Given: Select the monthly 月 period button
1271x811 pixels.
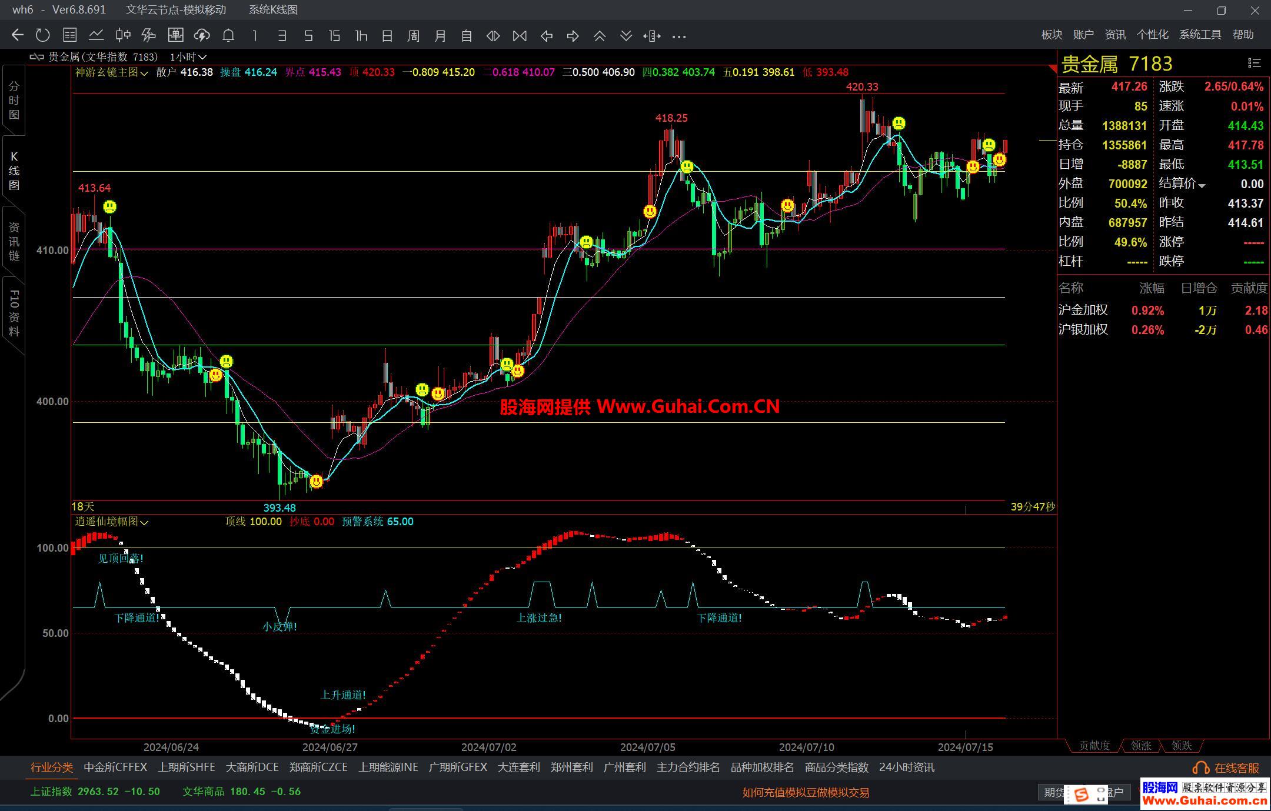Looking at the screenshot, I should tap(440, 36).
